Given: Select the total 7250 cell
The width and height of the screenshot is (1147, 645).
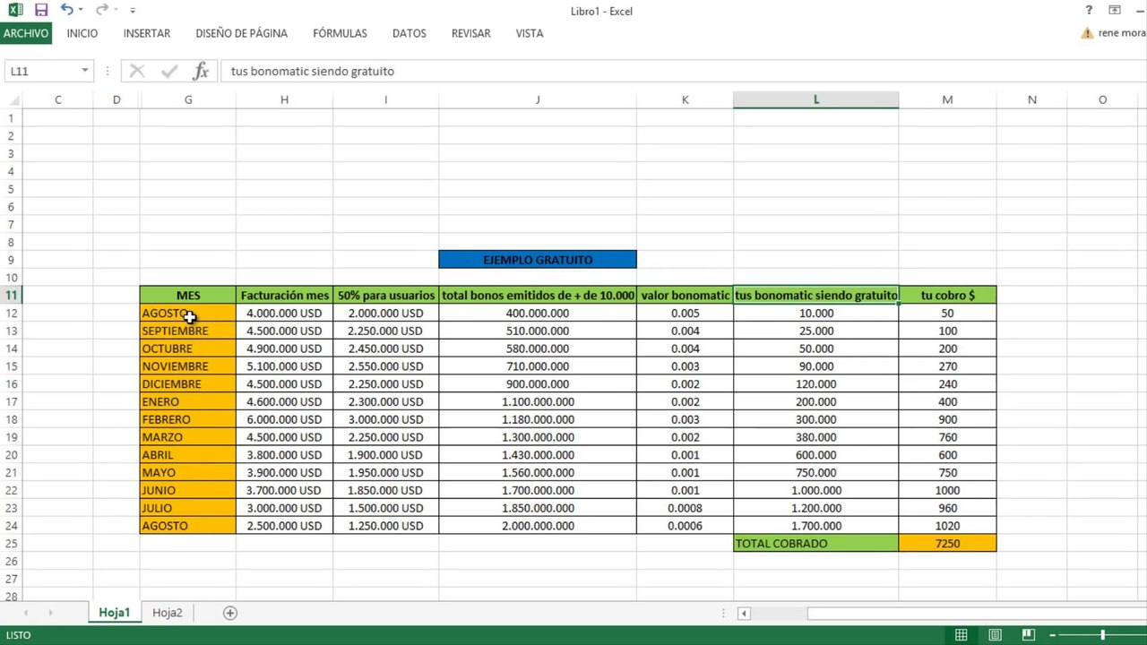Looking at the screenshot, I should (x=947, y=544).
